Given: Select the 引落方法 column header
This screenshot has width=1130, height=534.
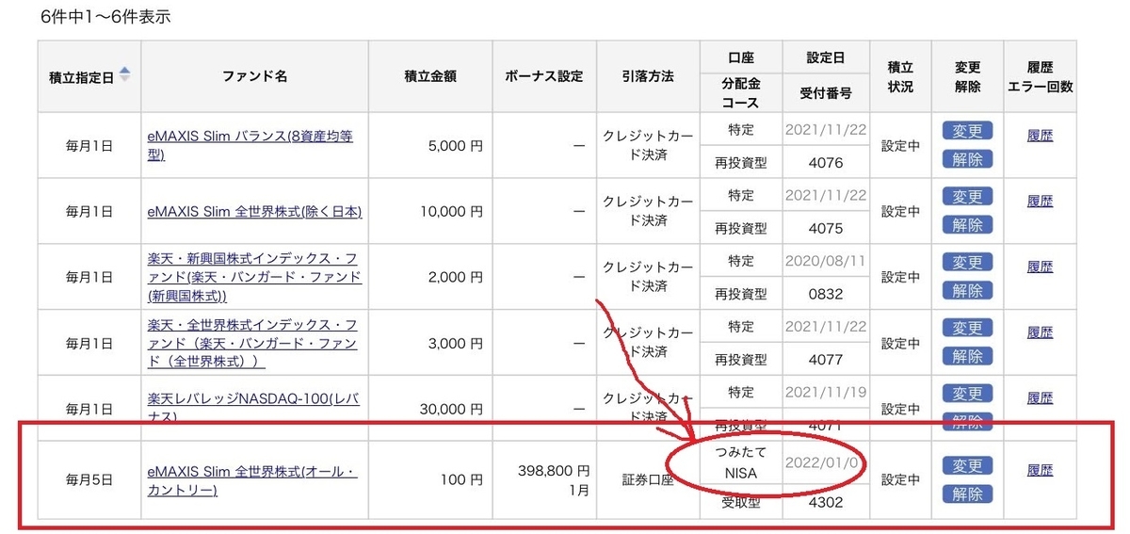Looking at the screenshot, I should point(648,76).
